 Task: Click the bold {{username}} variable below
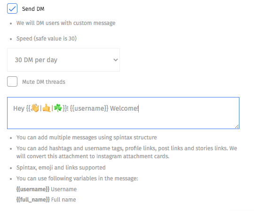coord(33,189)
